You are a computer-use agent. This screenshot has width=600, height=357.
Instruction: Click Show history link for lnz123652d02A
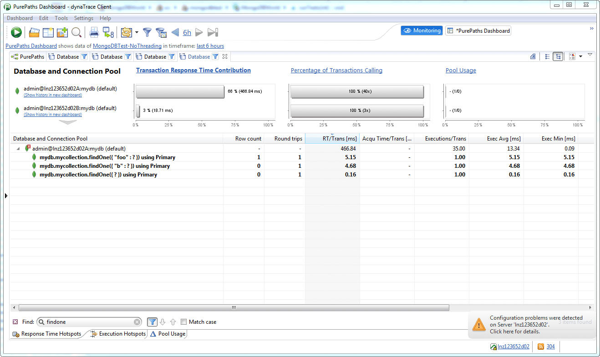[x=53, y=95]
